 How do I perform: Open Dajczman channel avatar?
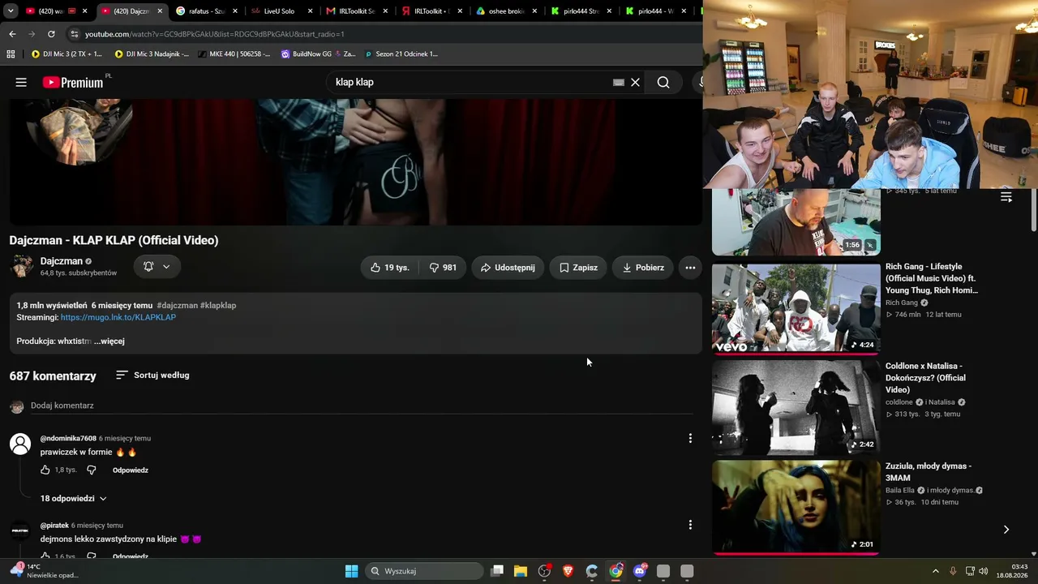coord(22,266)
